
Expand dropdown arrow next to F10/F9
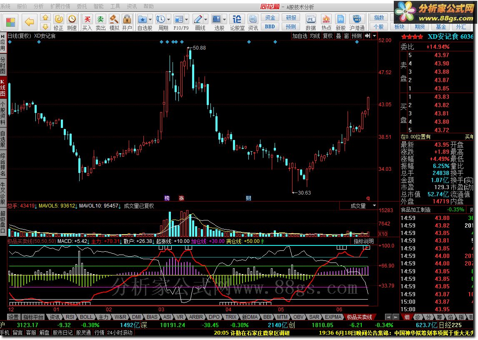[187, 20]
